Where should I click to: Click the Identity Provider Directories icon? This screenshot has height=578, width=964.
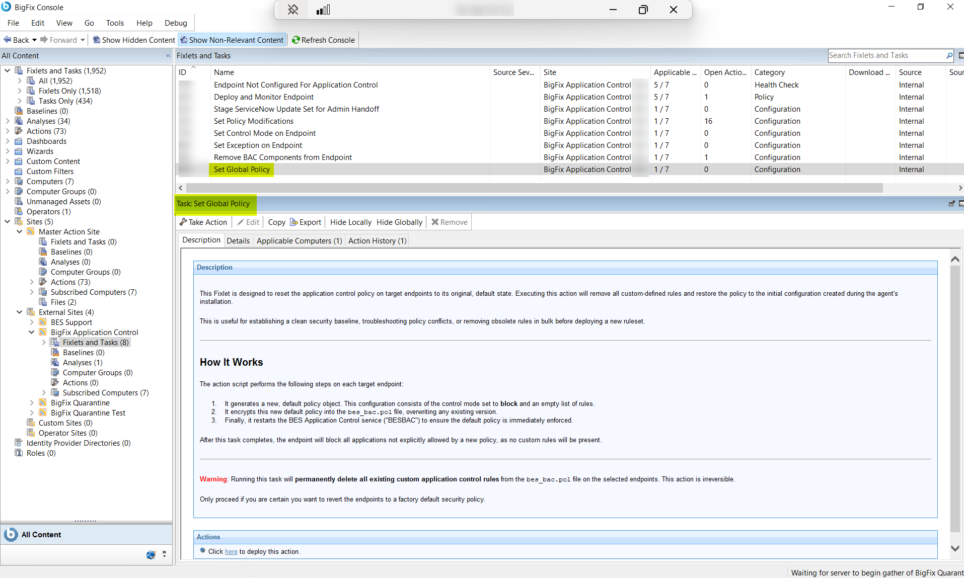coord(19,443)
